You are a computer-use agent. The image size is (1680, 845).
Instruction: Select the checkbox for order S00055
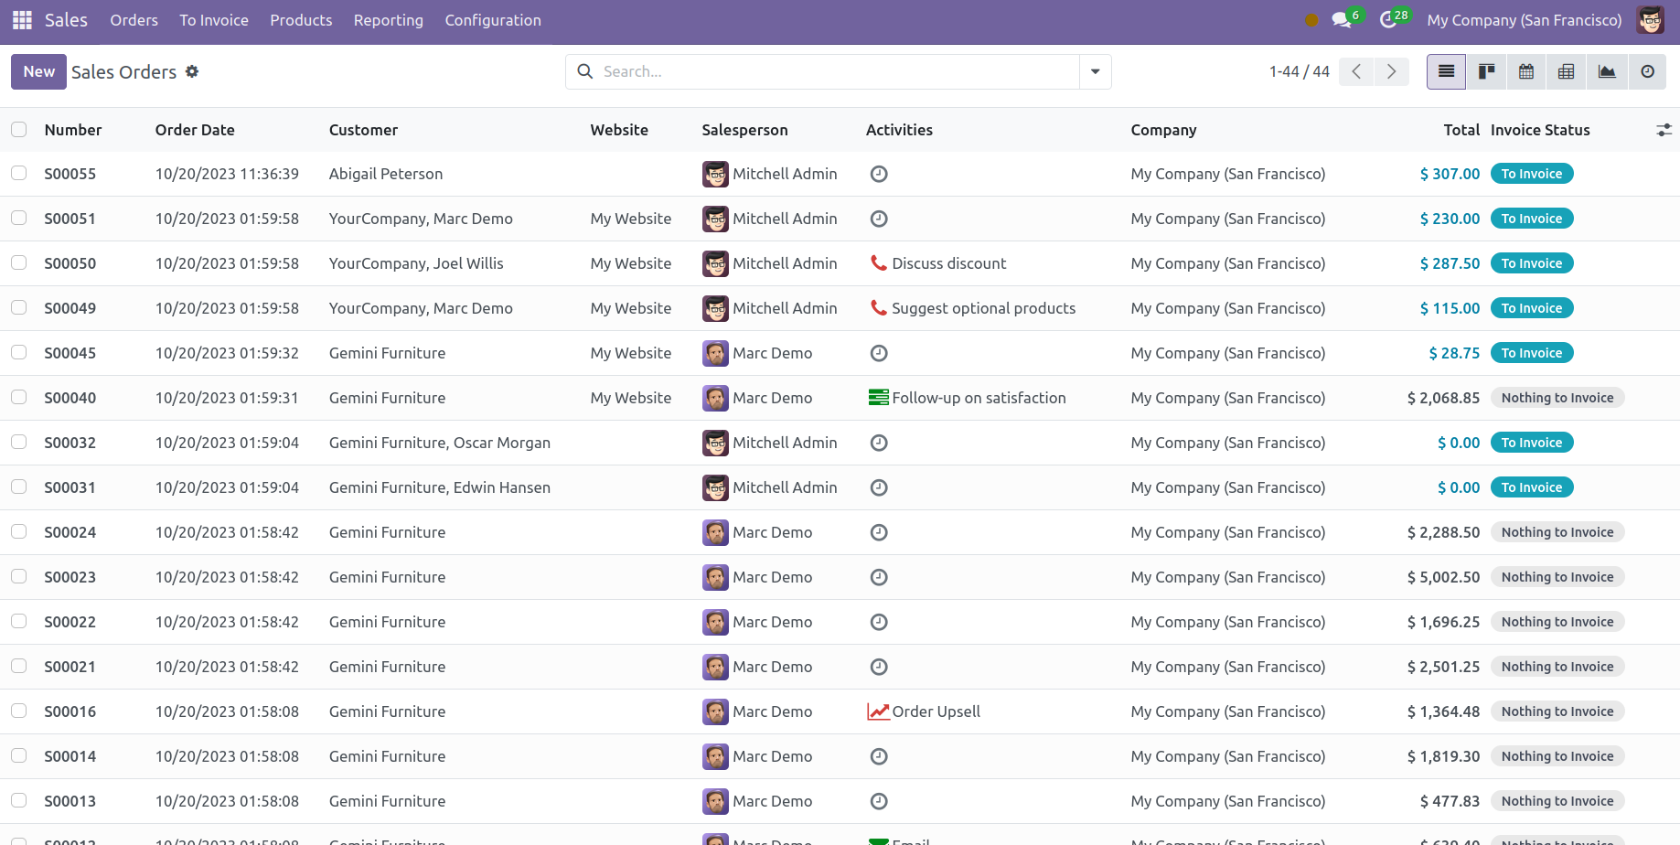(19, 174)
